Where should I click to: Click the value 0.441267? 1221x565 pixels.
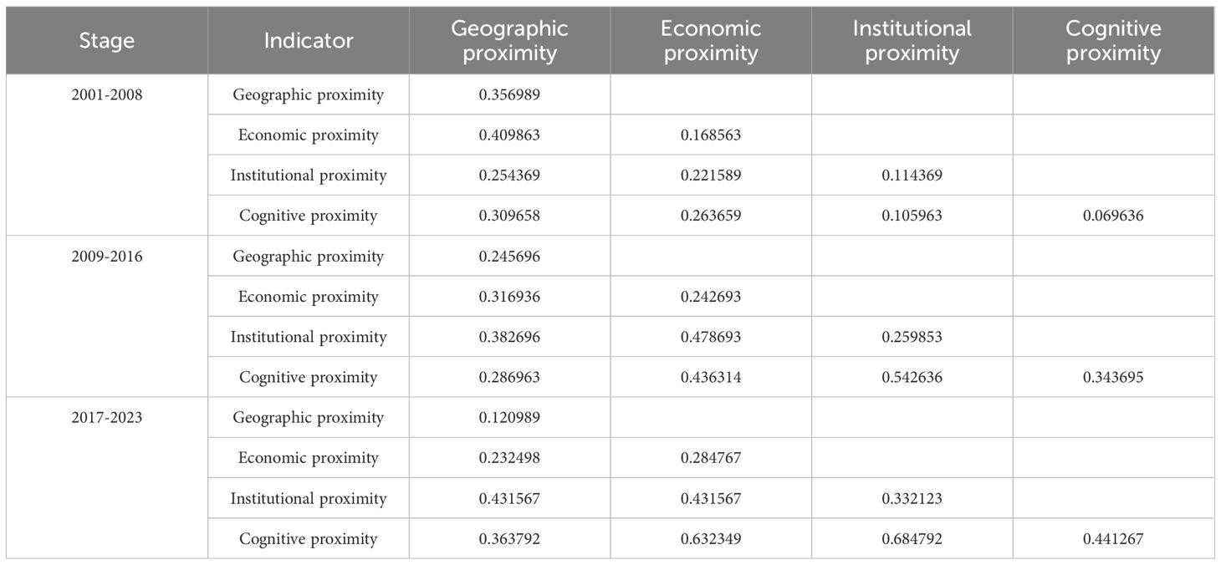pyautogui.click(x=1113, y=539)
